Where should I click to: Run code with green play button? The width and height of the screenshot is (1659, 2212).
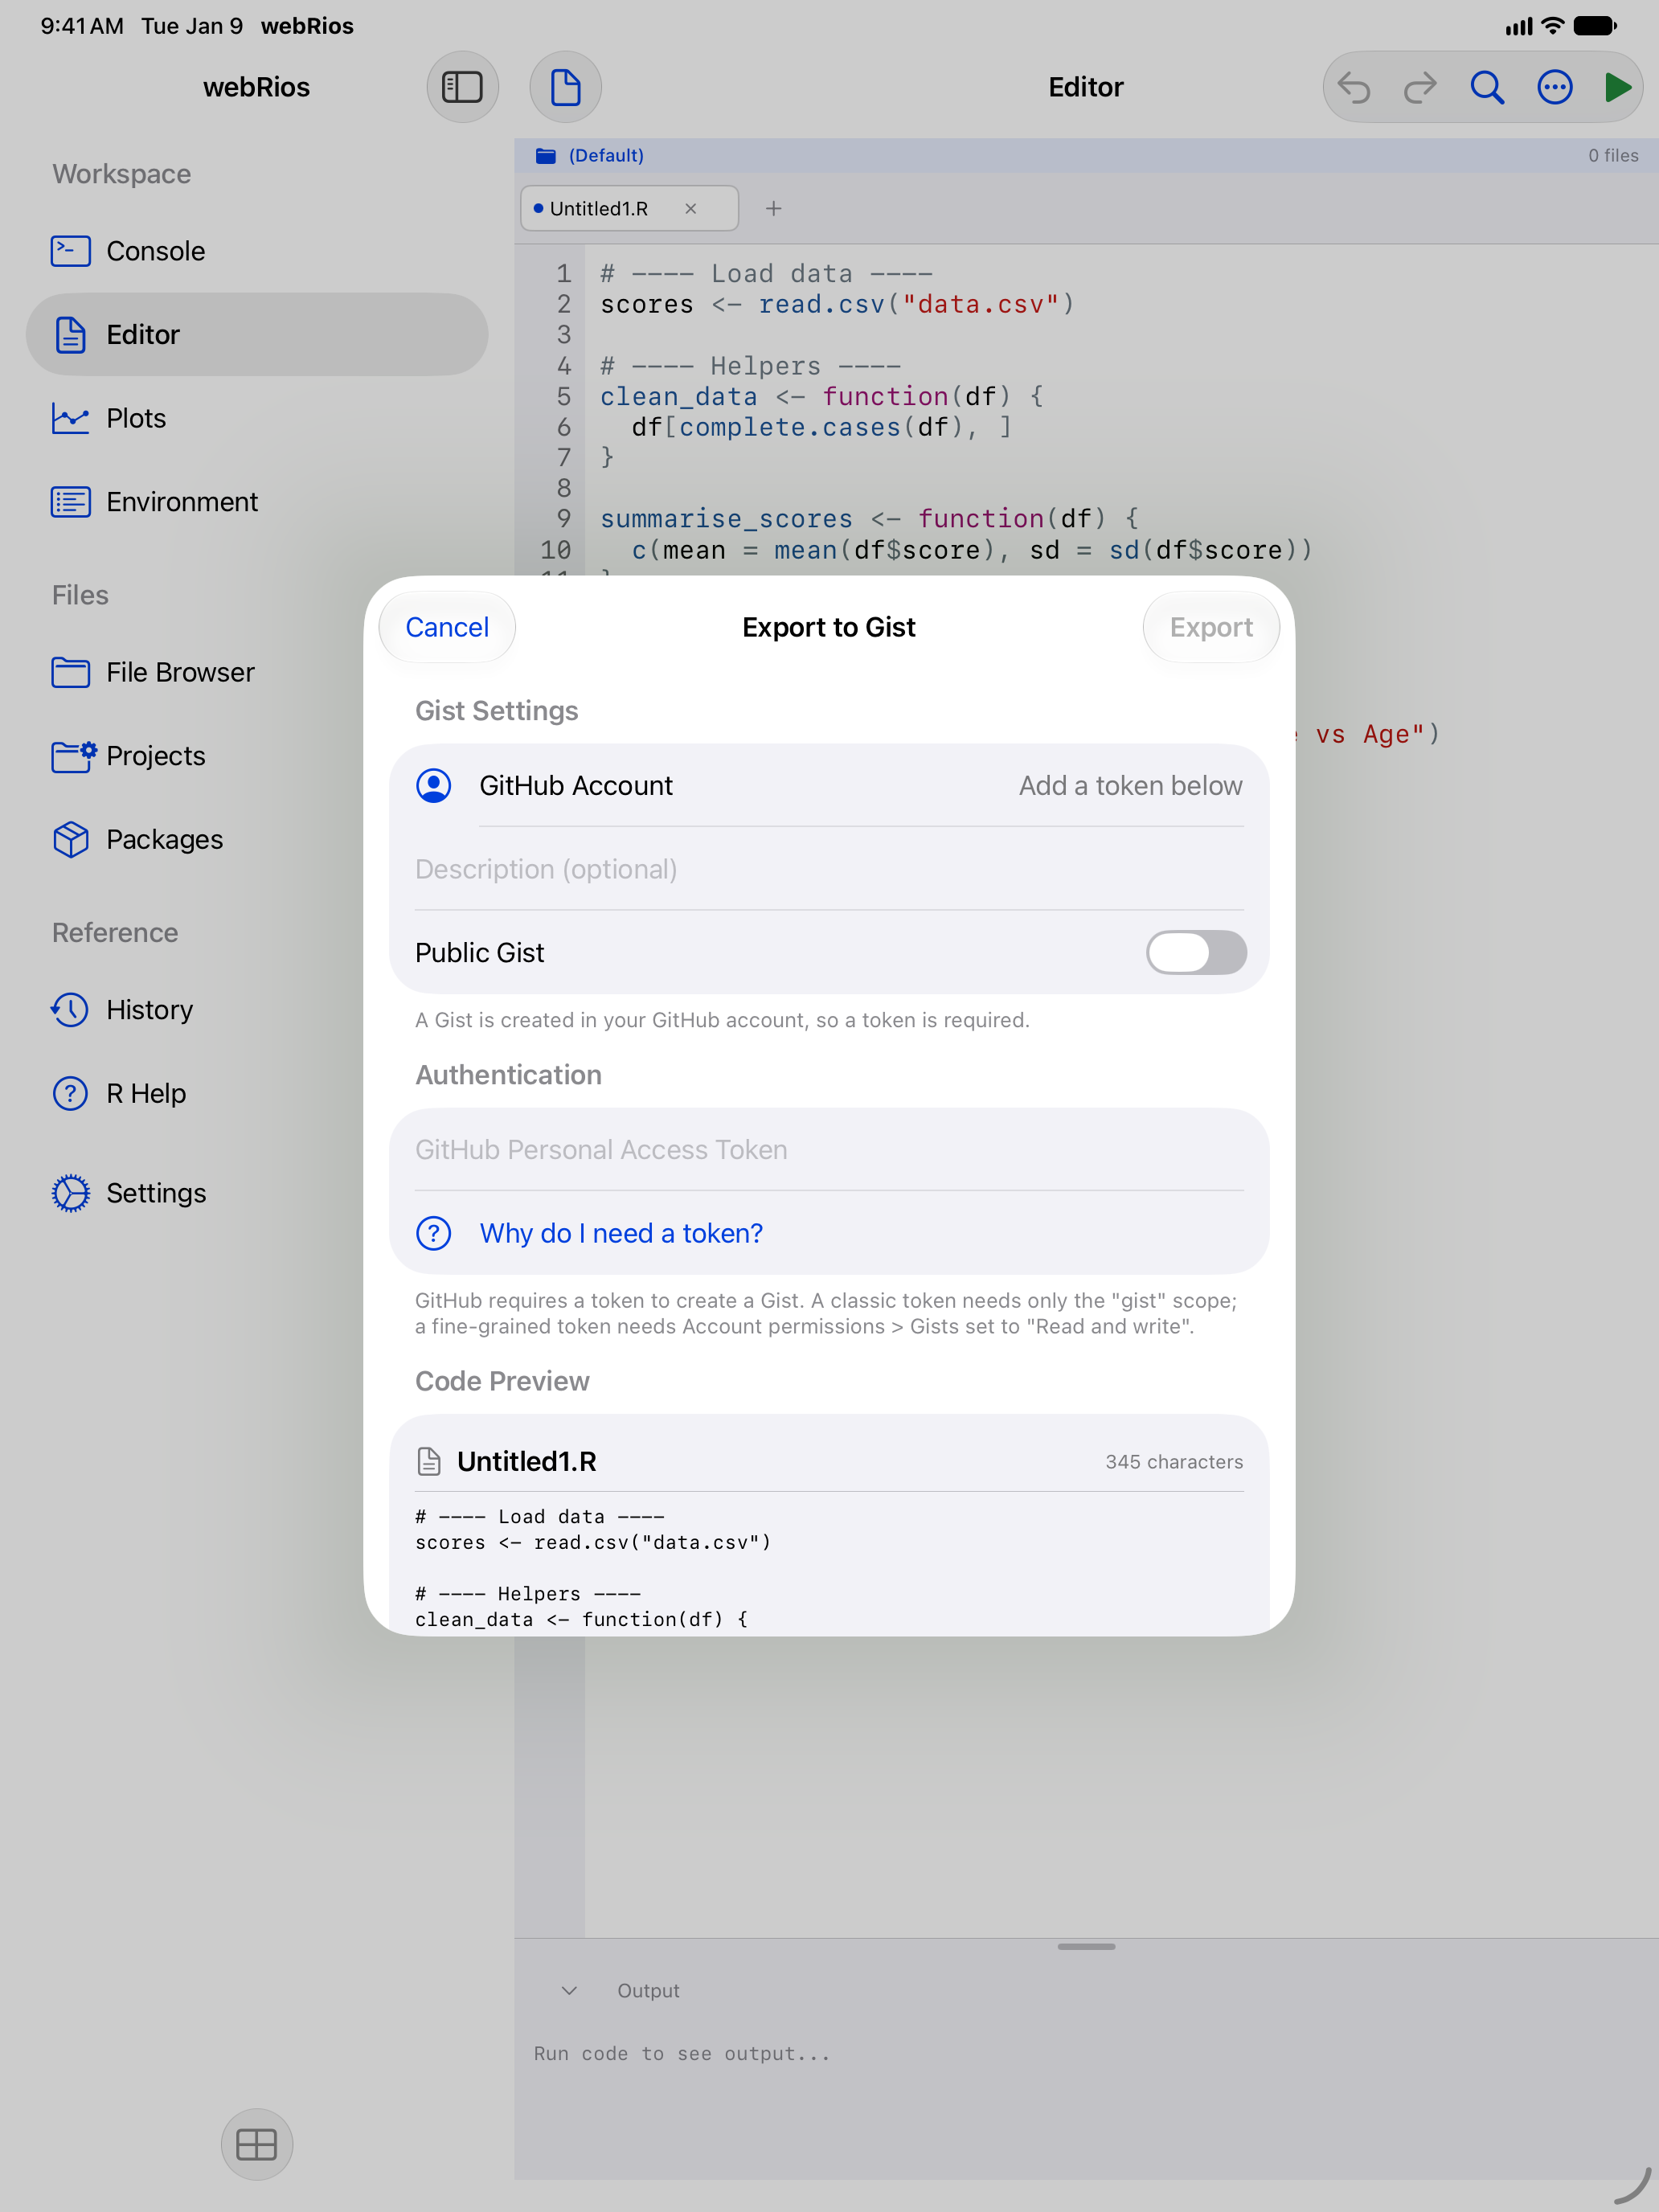point(1617,87)
